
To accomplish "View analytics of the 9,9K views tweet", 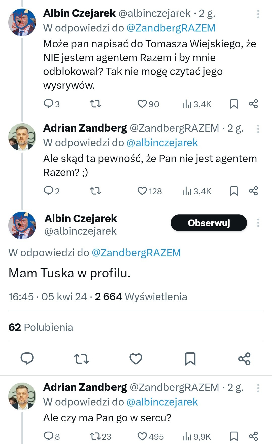I will tap(197, 436).
